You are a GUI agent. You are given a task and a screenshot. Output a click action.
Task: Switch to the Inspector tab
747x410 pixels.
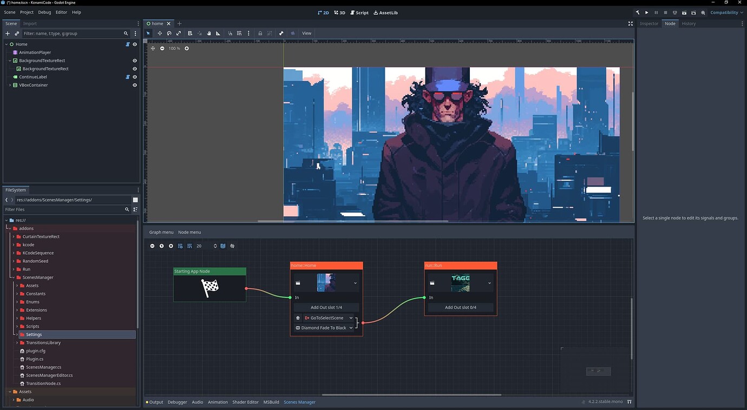[648, 23]
